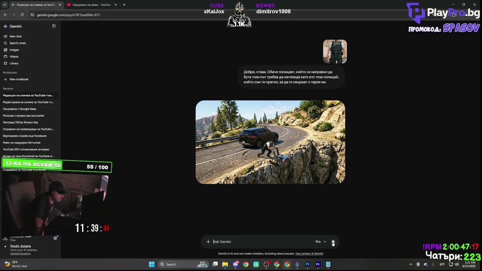Click the plus attach button in prompt box

208,242
